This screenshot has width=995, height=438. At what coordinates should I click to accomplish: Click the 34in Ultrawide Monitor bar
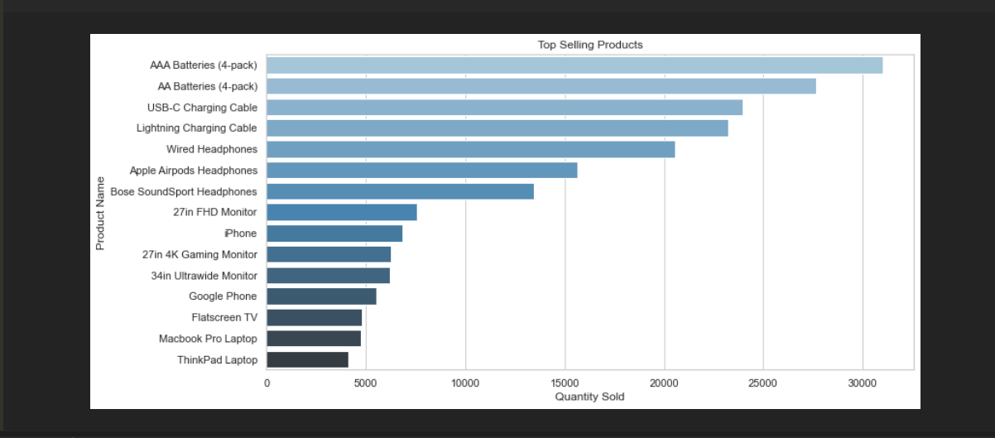(x=328, y=276)
